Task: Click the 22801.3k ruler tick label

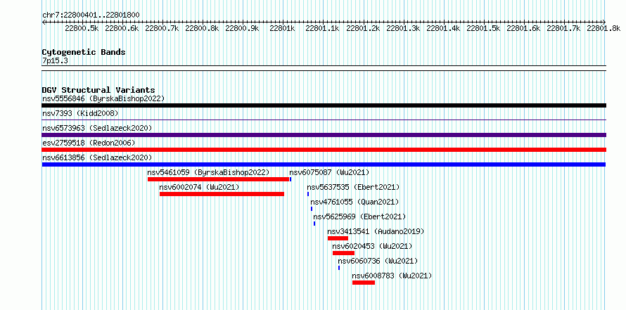Action: click(403, 28)
